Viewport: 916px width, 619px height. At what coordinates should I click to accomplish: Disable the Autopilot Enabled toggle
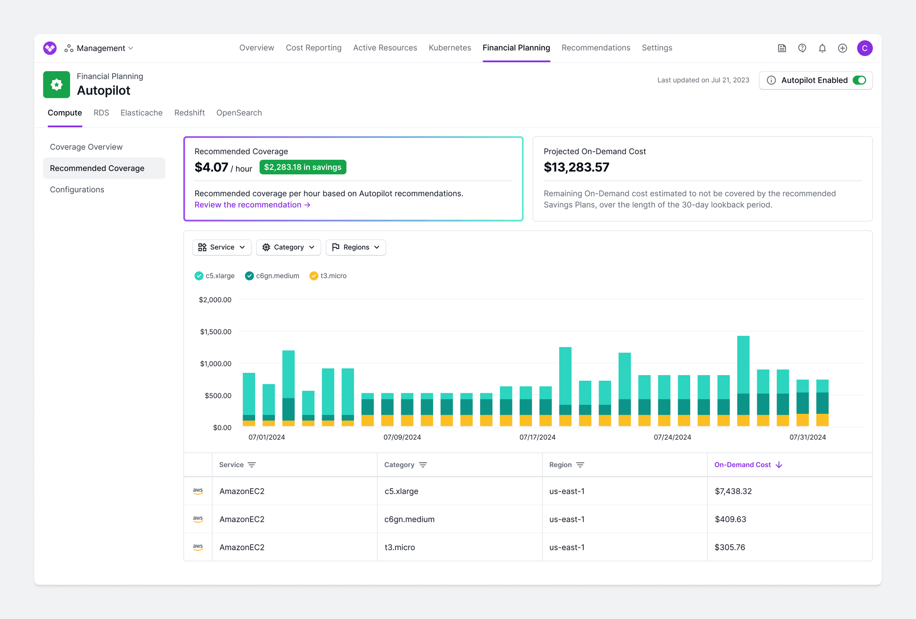tap(859, 80)
